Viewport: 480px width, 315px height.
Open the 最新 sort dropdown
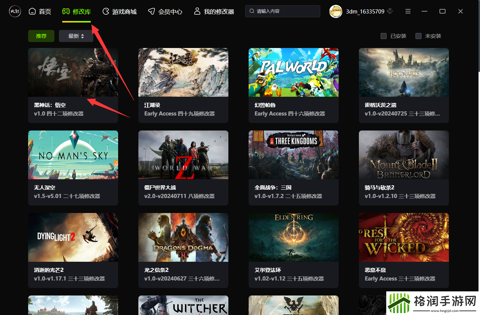pos(76,36)
